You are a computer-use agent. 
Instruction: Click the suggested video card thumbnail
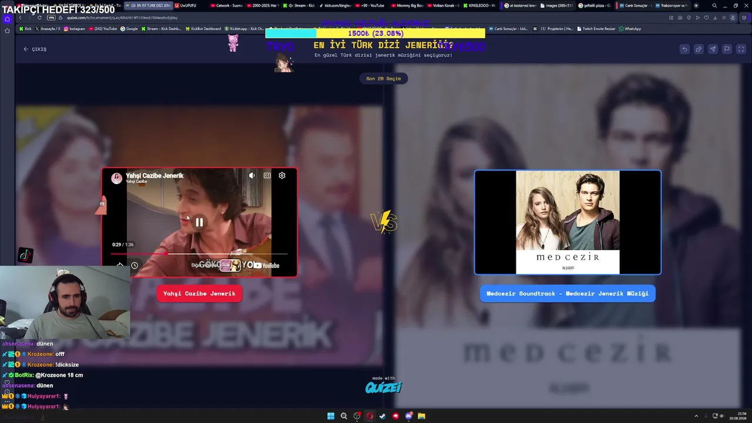230,266
